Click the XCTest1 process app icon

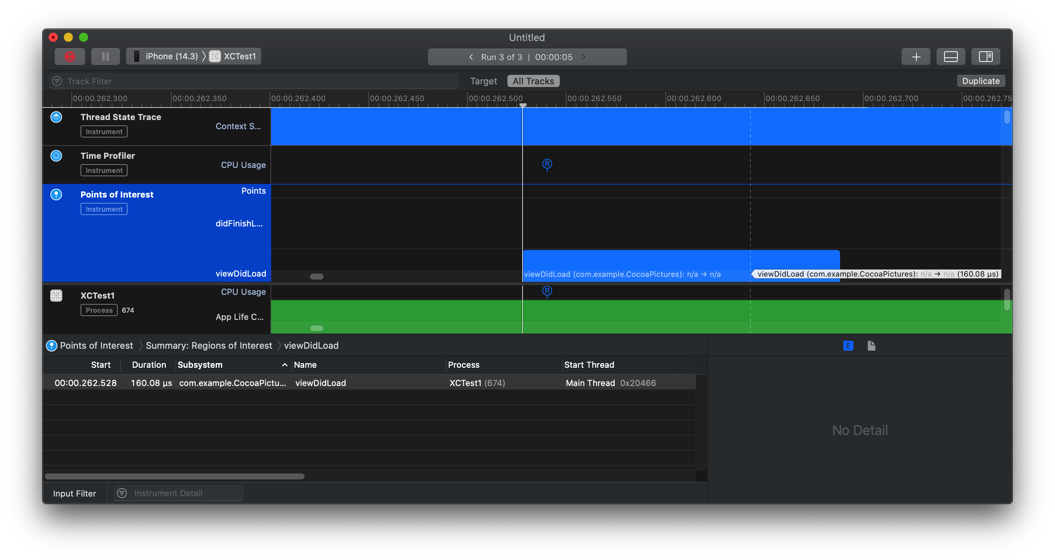[56, 295]
